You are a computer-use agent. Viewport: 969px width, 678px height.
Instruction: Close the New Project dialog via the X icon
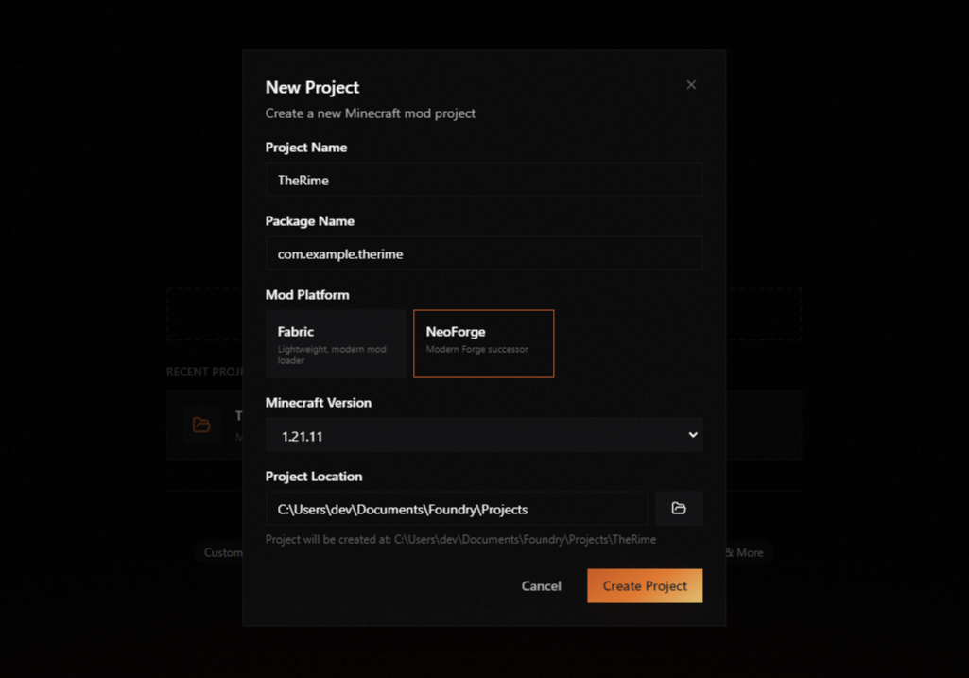pos(691,84)
